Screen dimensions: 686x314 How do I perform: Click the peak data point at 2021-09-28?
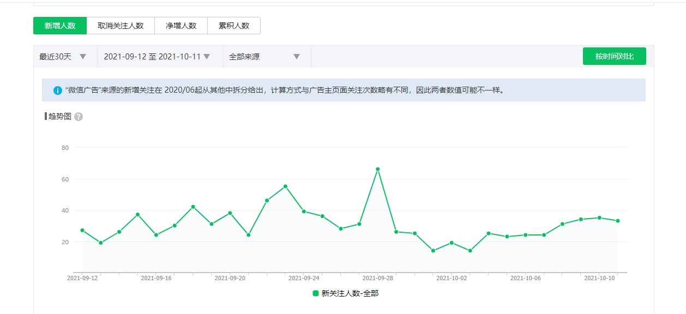pyautogui.click(x=377, y=169)
